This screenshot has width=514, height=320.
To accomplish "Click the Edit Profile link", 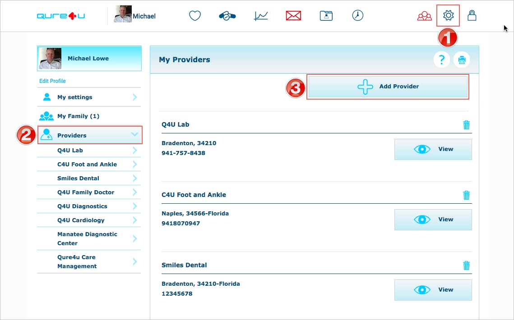I will [x=52, y=81].
